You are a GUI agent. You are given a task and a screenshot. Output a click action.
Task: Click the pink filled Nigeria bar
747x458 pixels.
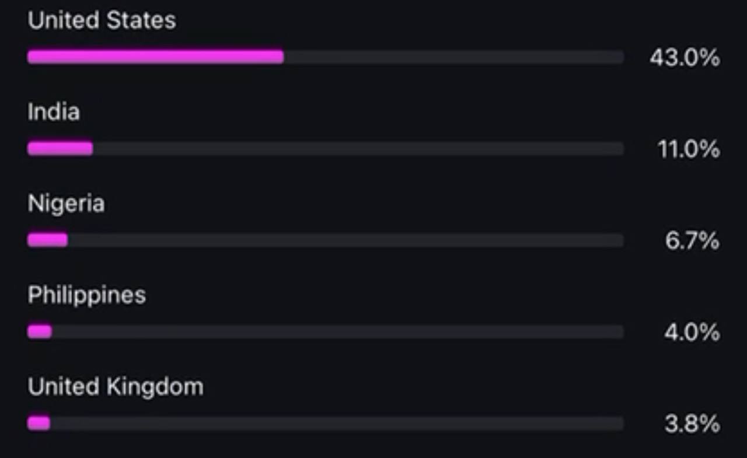tap(47, 240)
